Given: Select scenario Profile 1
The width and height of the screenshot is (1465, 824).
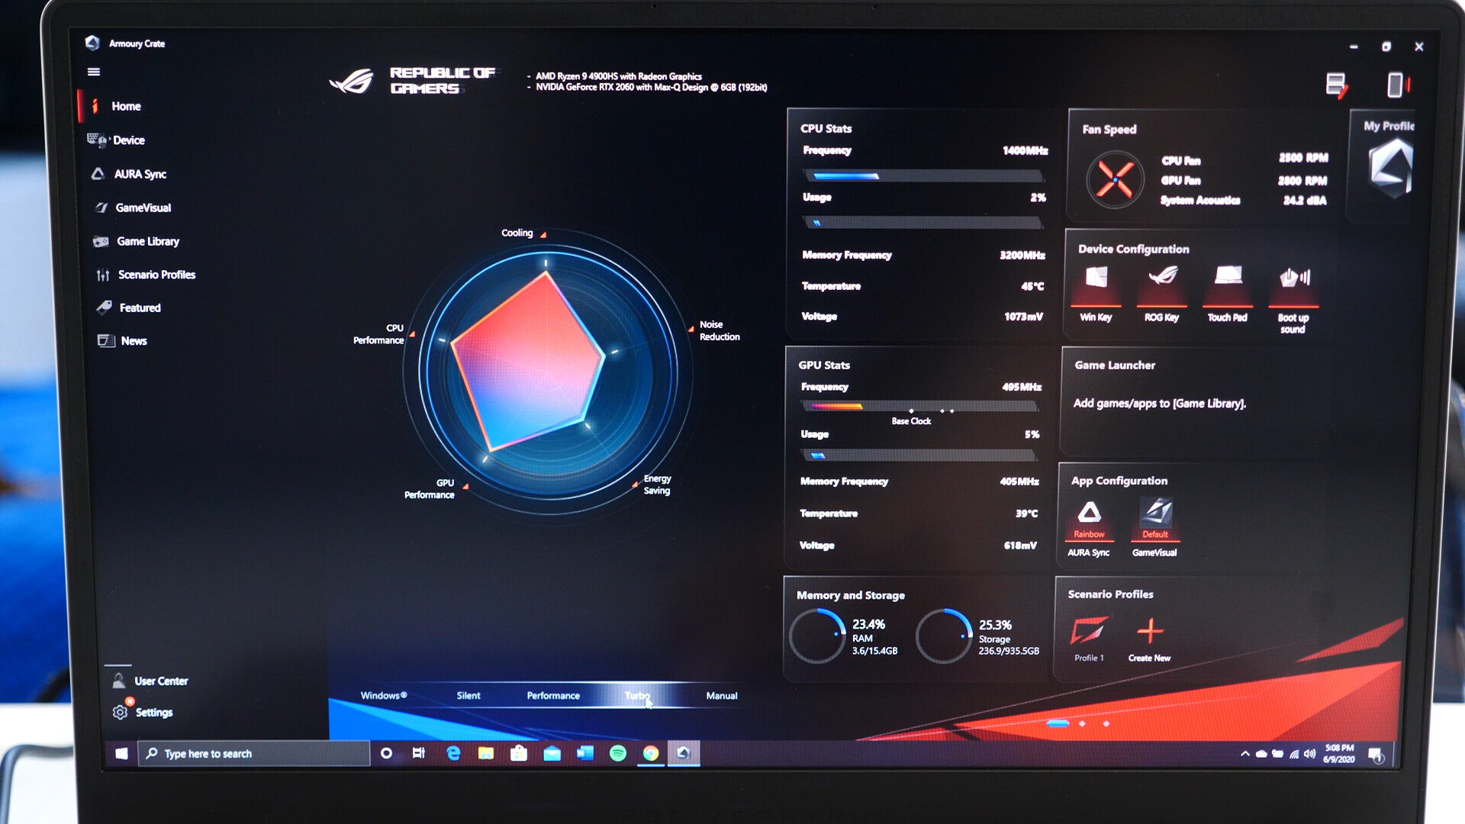Looking at the screenshot, I should 1089,639.
